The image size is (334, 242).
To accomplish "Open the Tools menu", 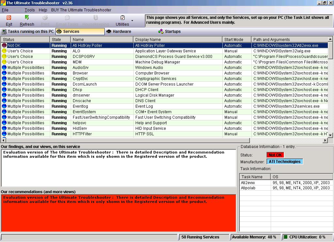I will [x=30, y=10].
